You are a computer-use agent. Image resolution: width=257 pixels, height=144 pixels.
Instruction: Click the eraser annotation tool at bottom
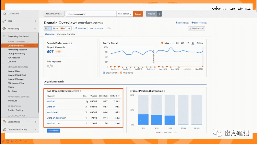(16, 141)
